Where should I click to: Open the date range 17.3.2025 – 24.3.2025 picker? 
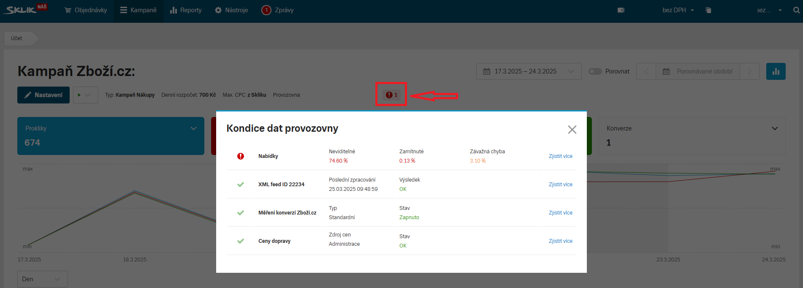tap(529, 71)
